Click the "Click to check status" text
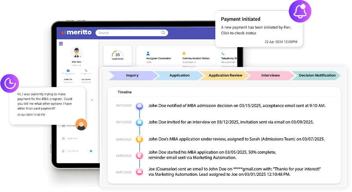Viewport: 352px width, 192px height. coord(238,33)
